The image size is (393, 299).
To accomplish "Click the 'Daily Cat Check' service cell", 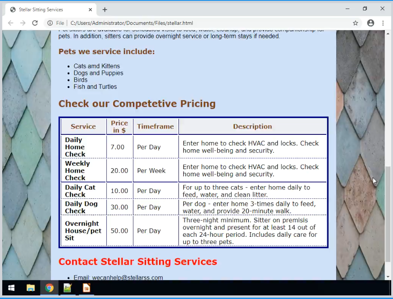I will coord(83,191).
